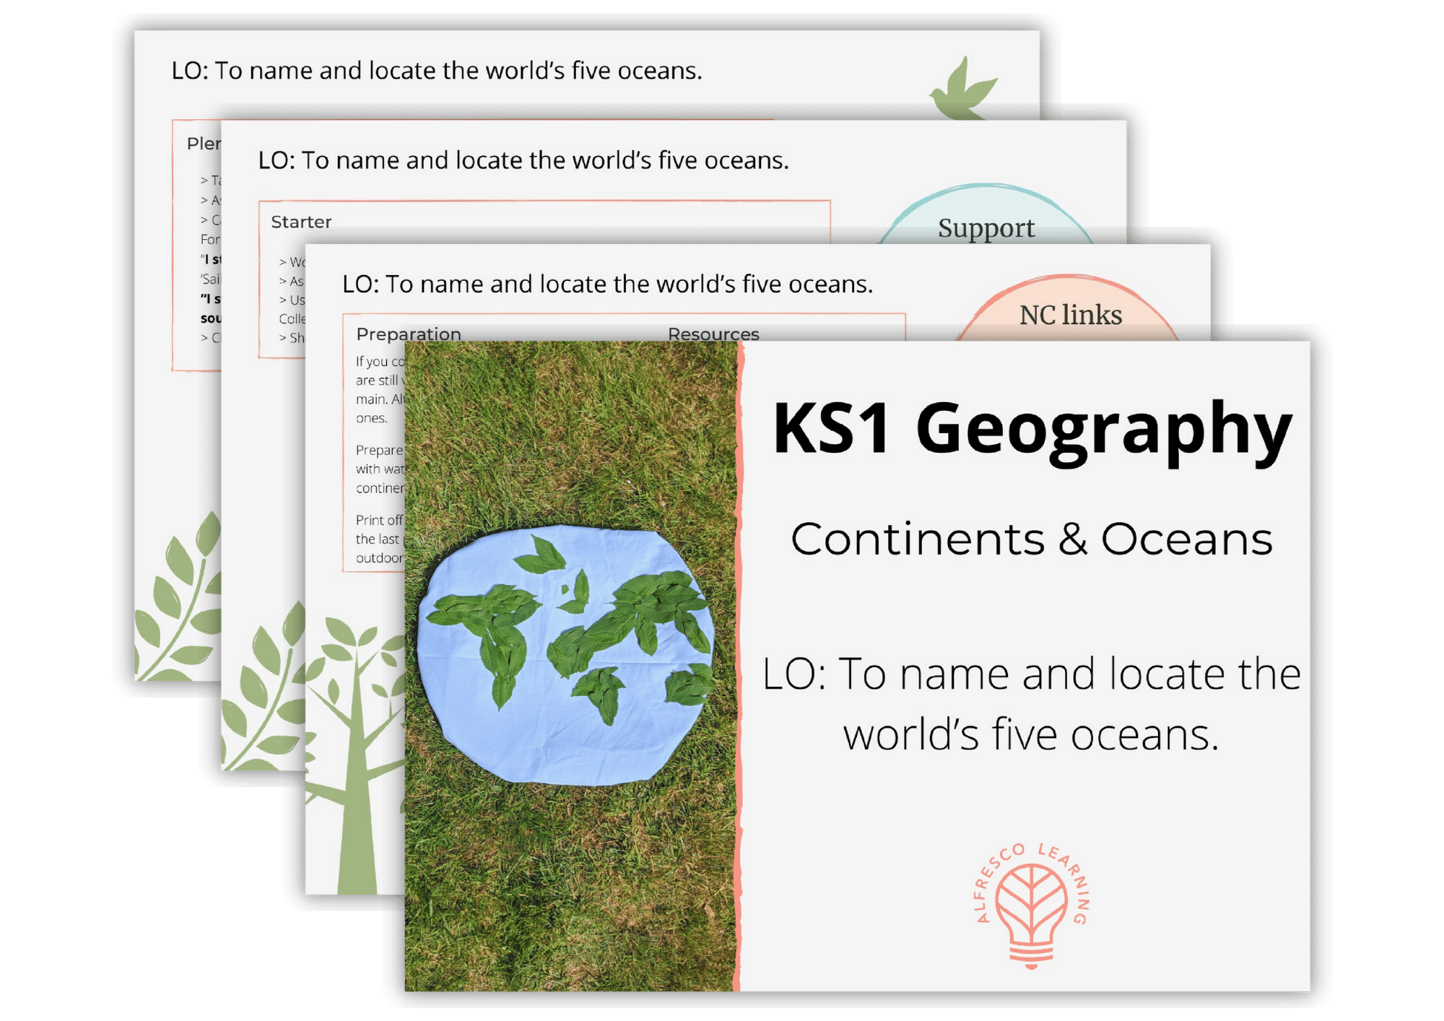Click the blue Support badge

click(986, 230)
